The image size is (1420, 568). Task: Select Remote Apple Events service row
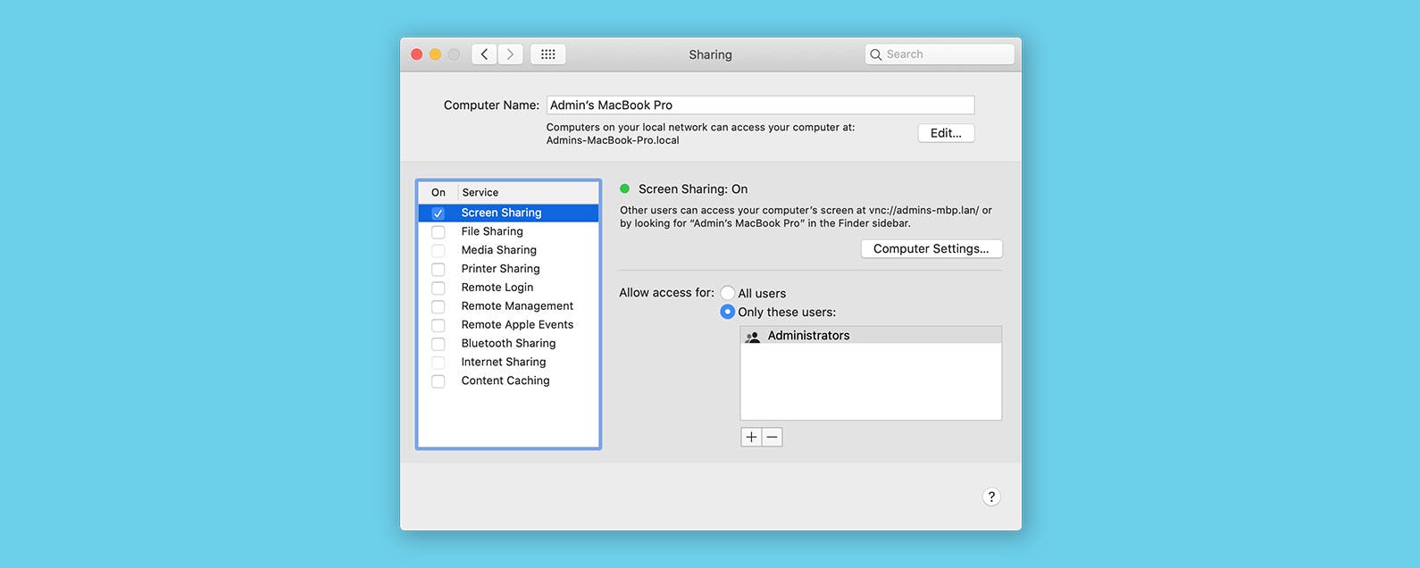tap(509, 325)
